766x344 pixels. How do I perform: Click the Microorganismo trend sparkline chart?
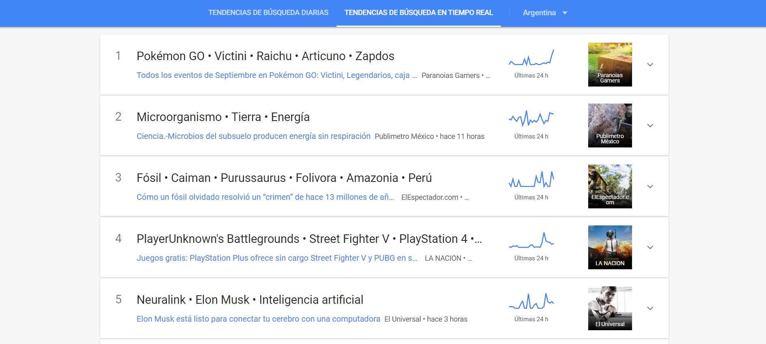click(x=531, y=118)
